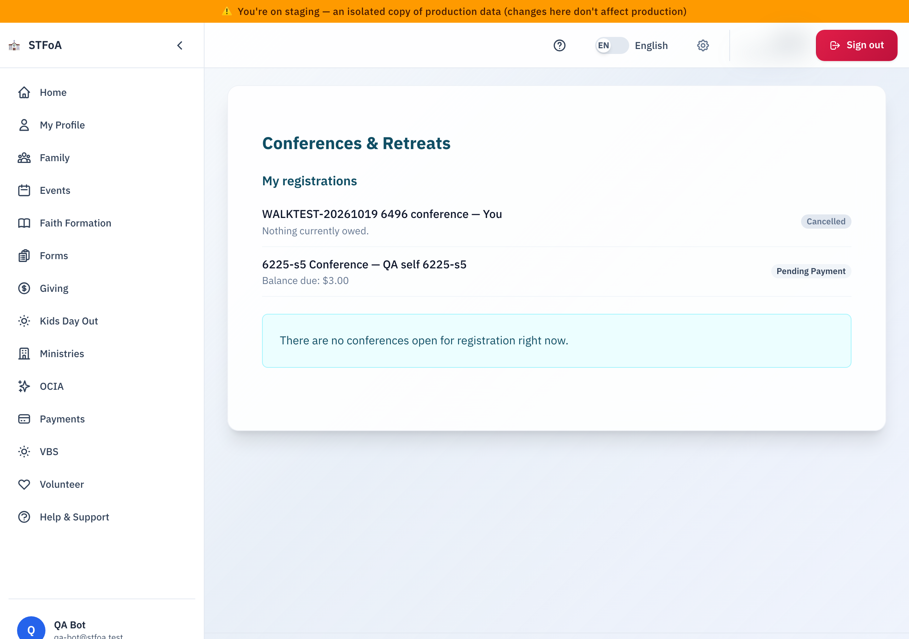Open help via header question-mark icon
The image size is (909, 639).
tap(559, 45)
